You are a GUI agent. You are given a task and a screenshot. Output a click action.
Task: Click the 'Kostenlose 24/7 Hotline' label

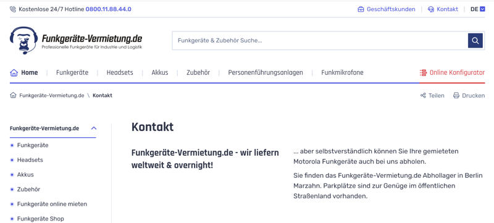point(51,9)
